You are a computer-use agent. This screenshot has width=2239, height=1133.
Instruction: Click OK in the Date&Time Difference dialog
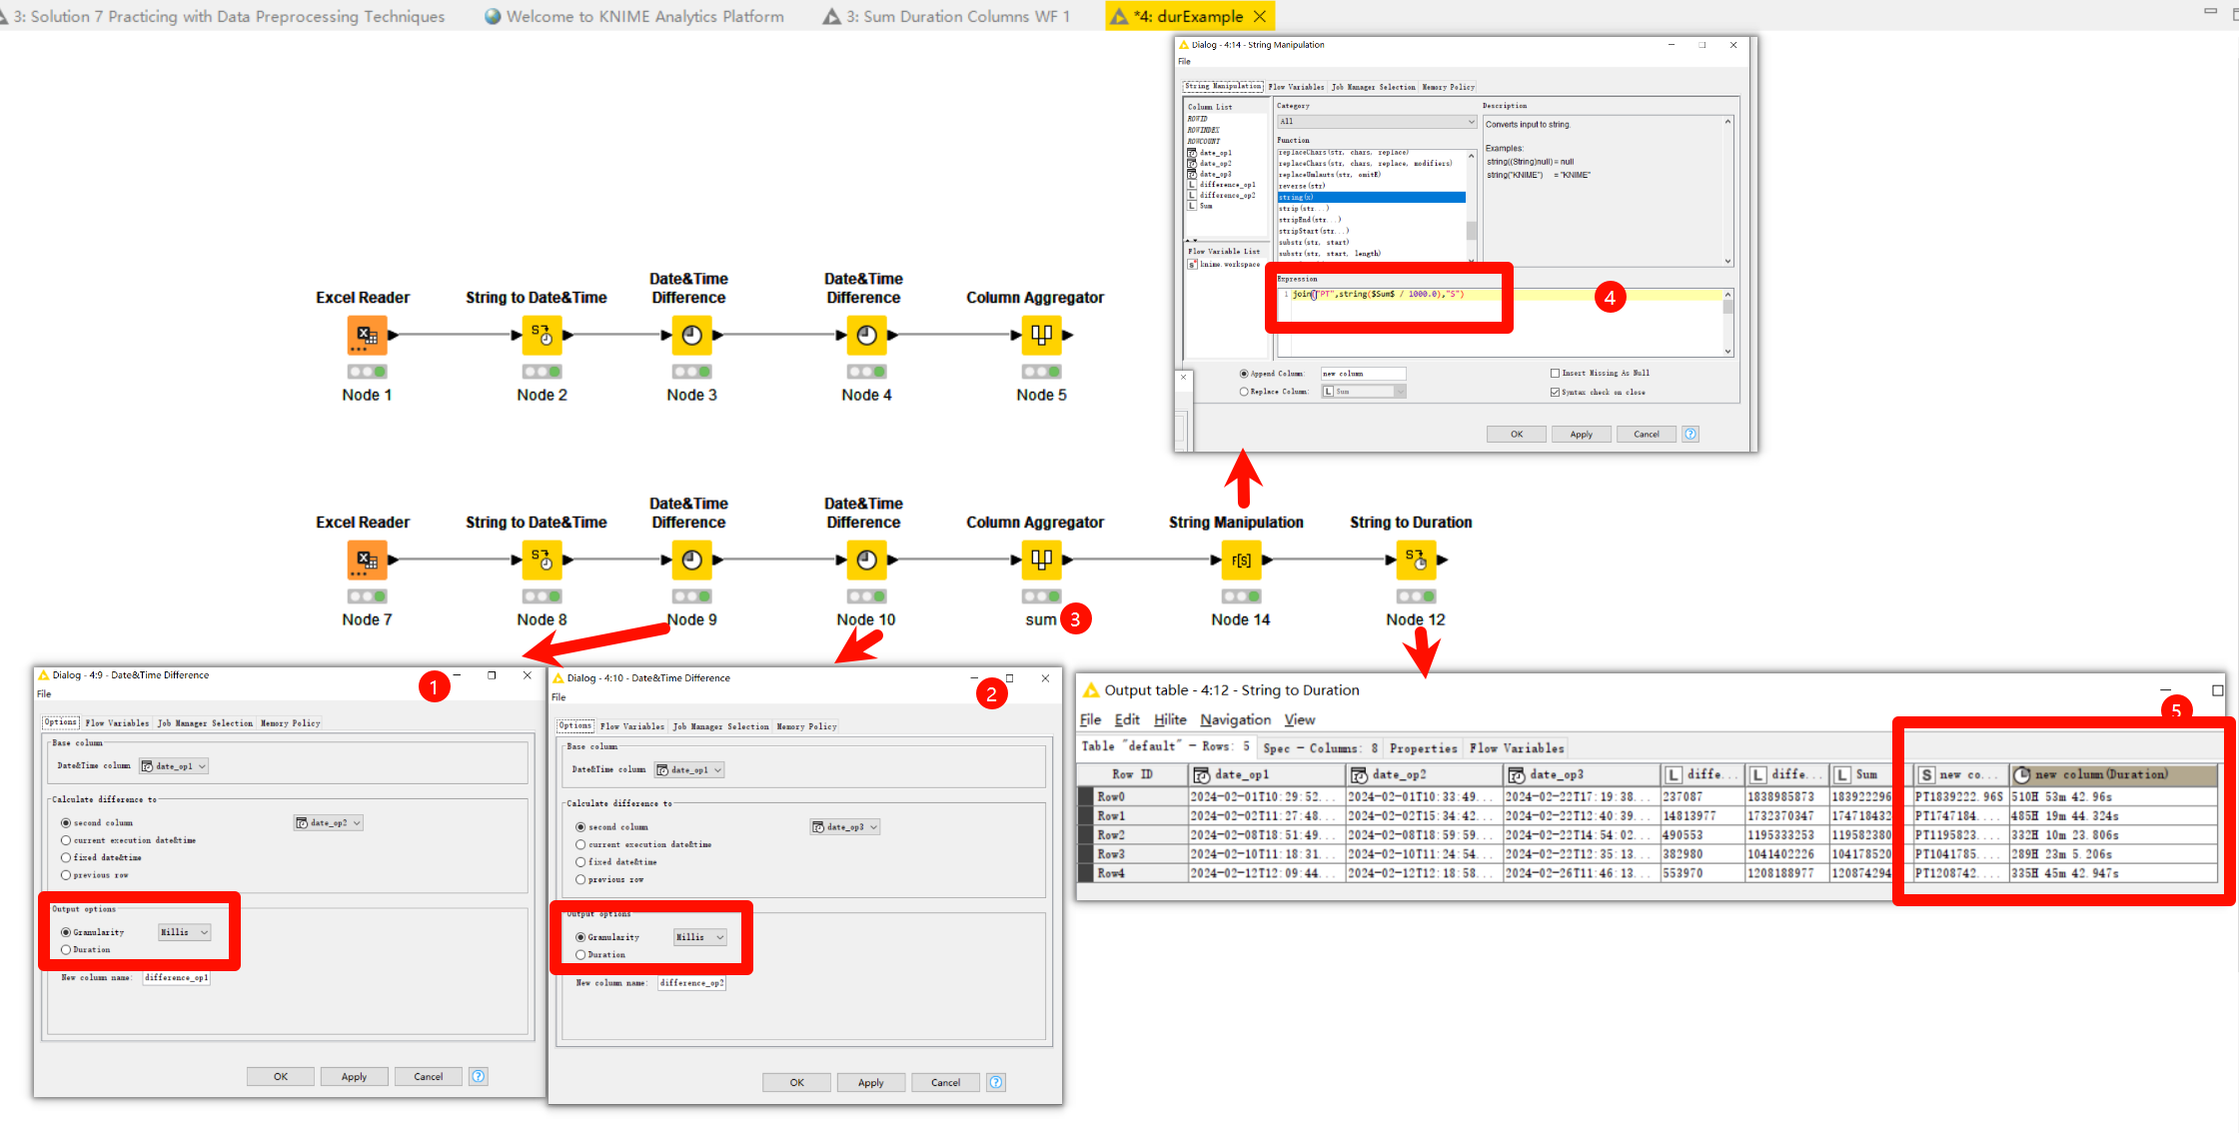click(x=280, y=1076)
